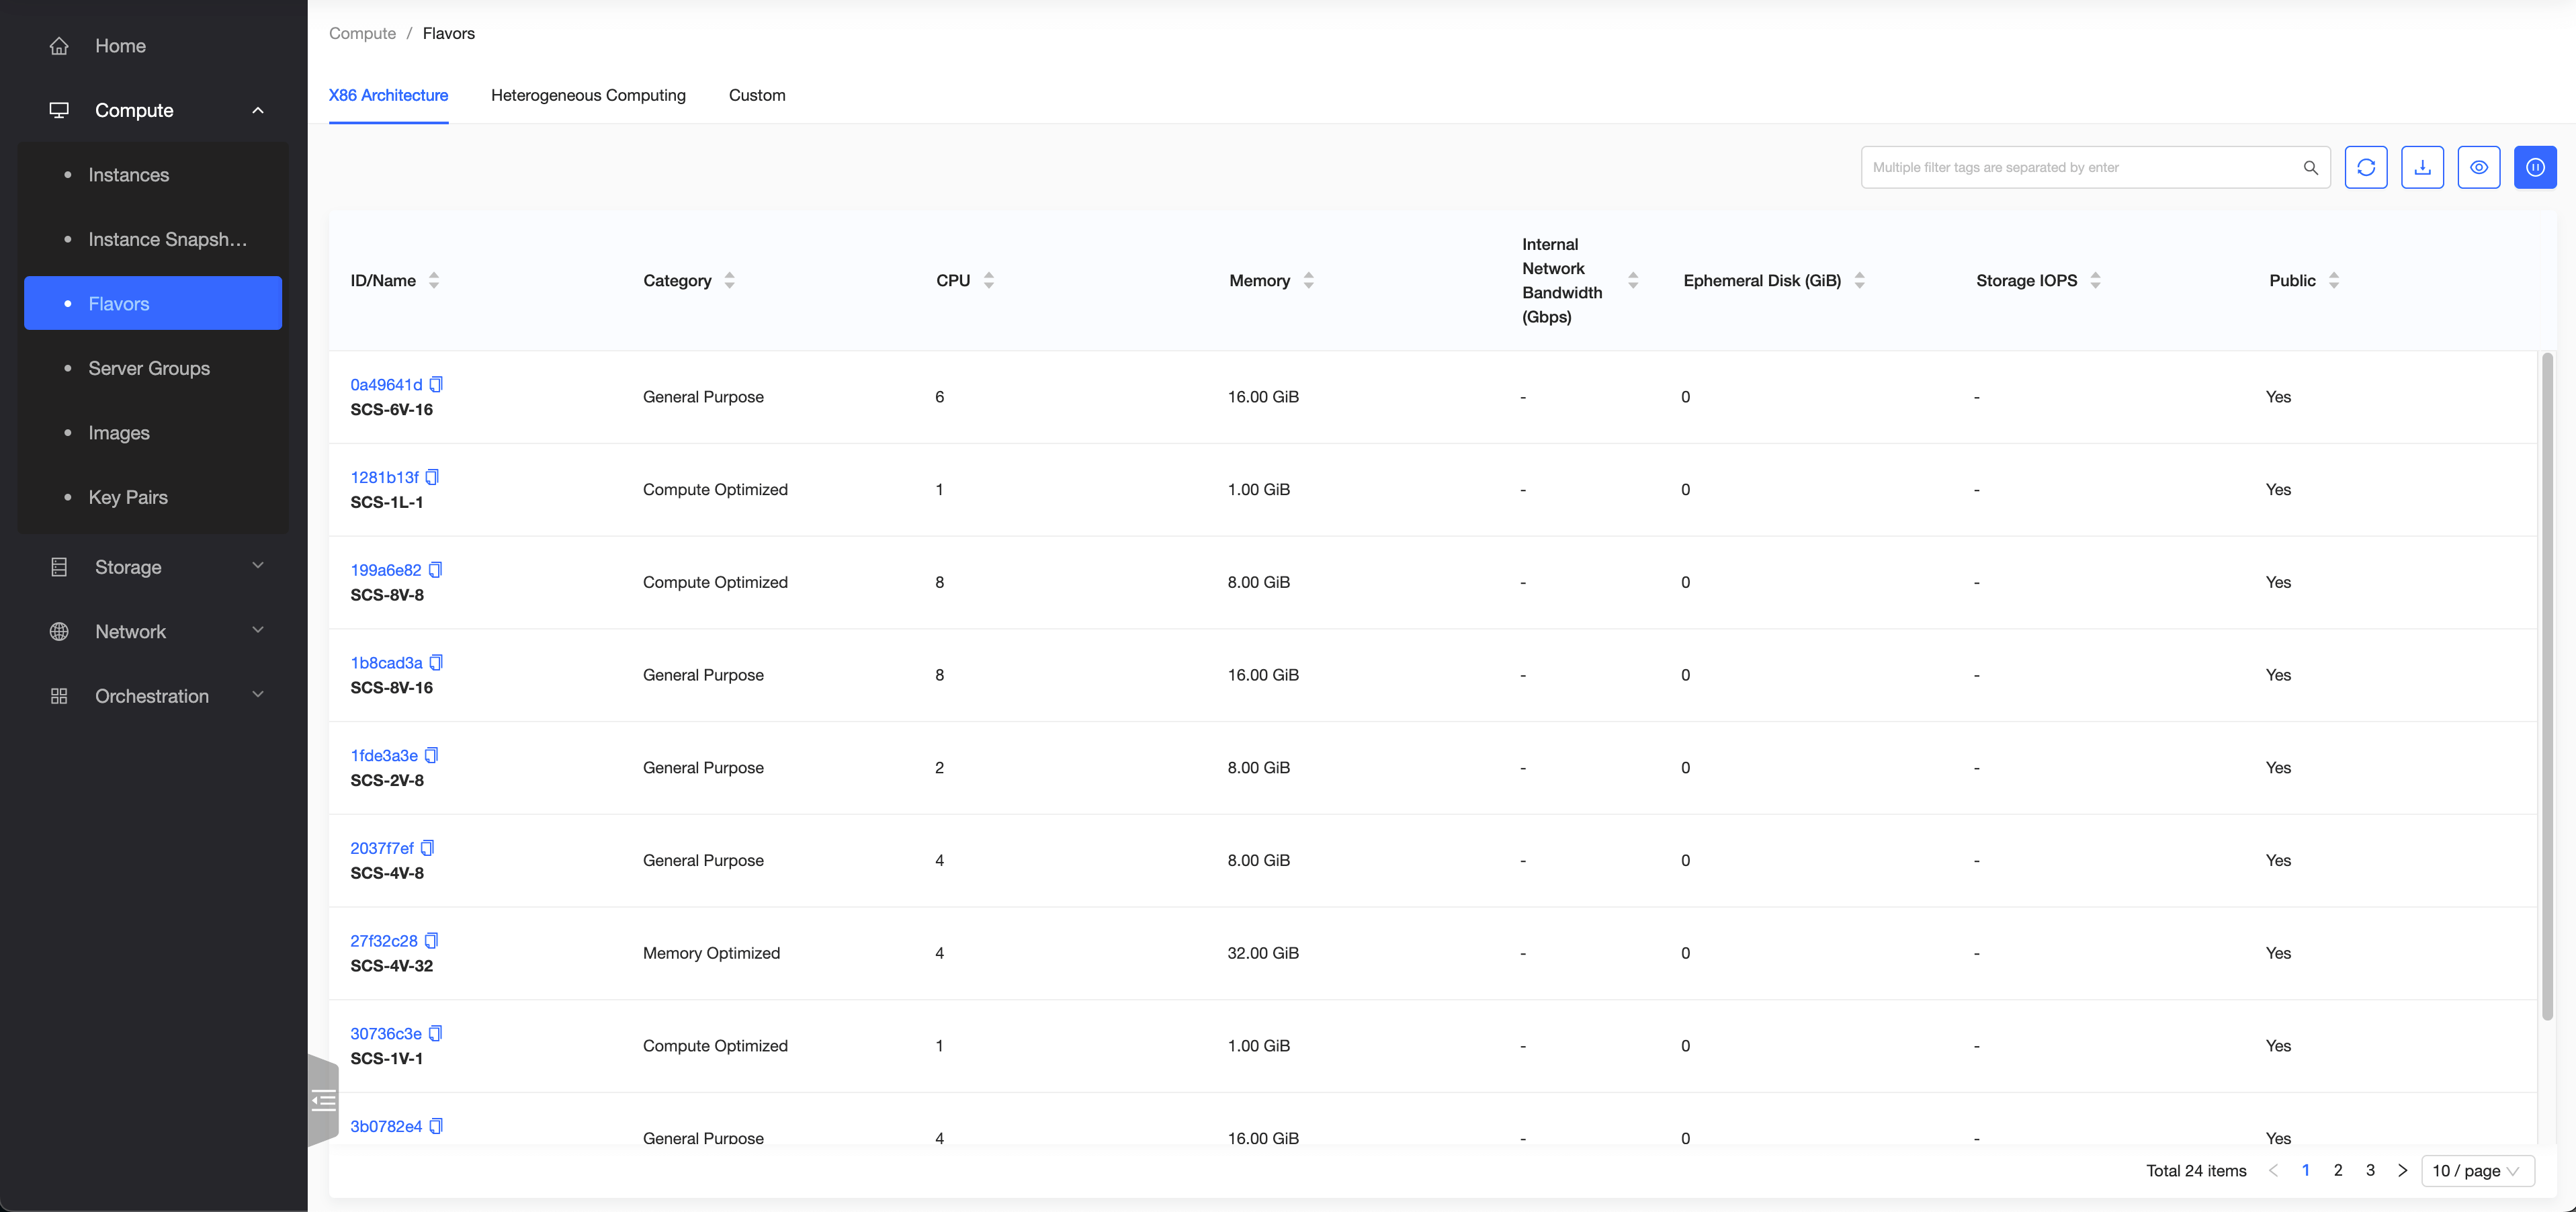Go to page 2 of results

[x=2338, y=1170]
